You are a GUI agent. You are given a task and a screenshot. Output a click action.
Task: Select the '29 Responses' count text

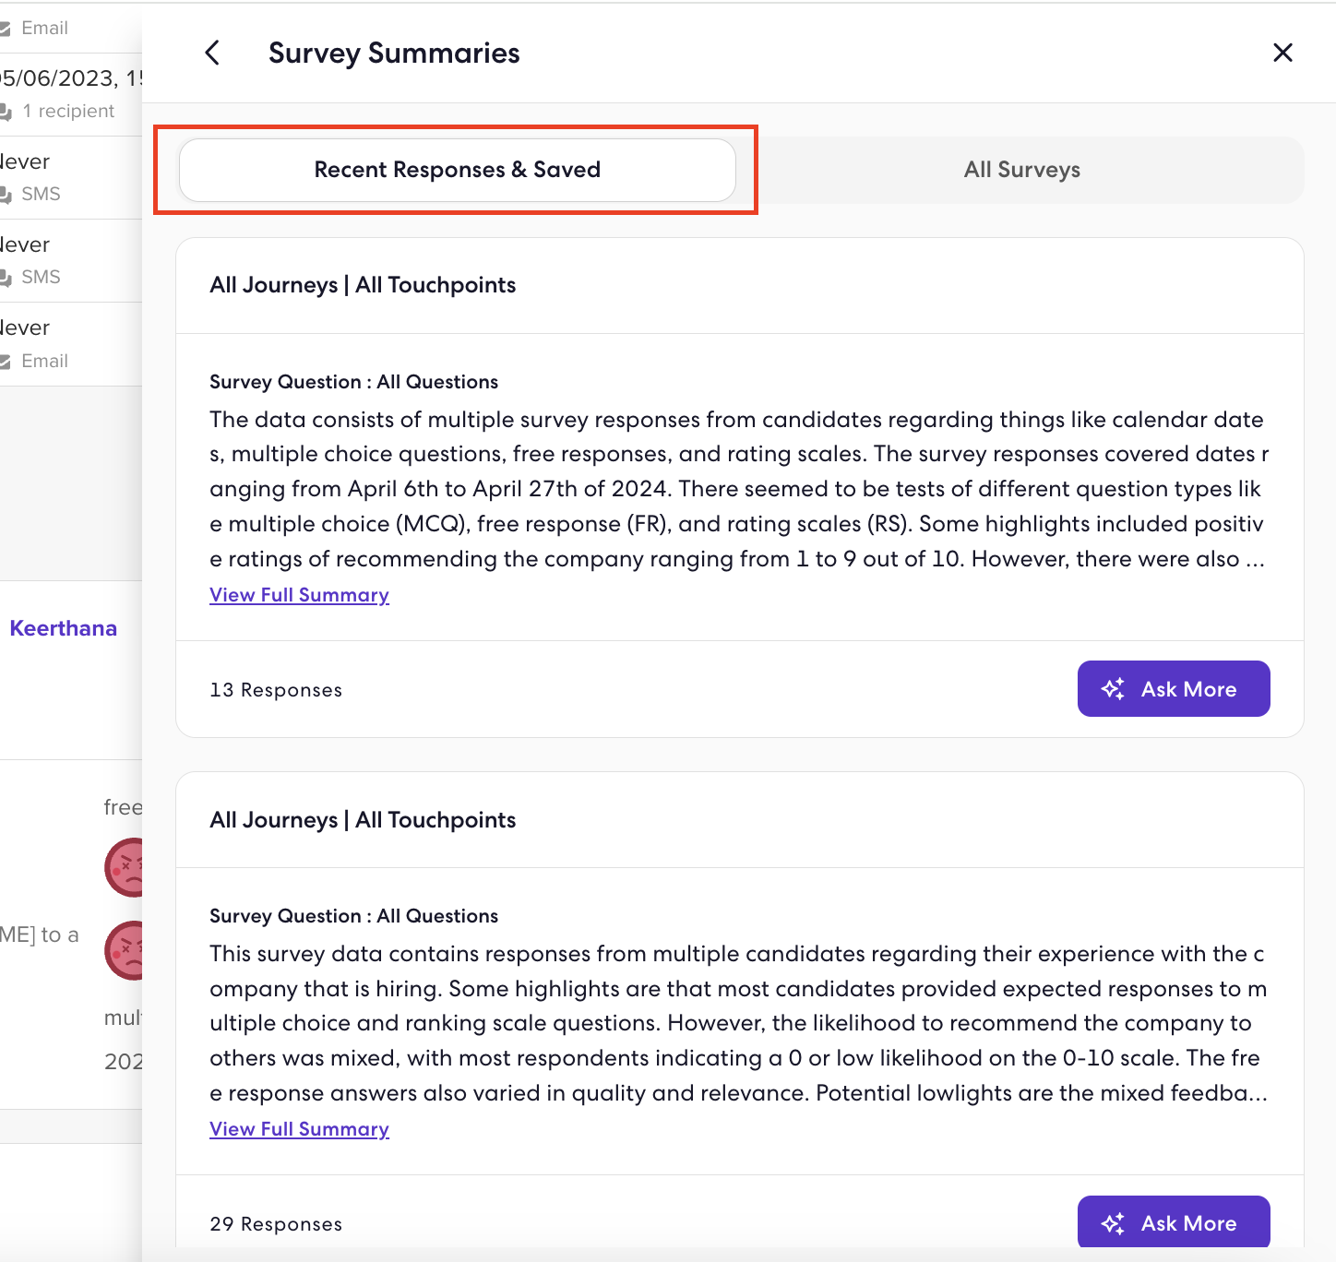[x=276, y=1224]
